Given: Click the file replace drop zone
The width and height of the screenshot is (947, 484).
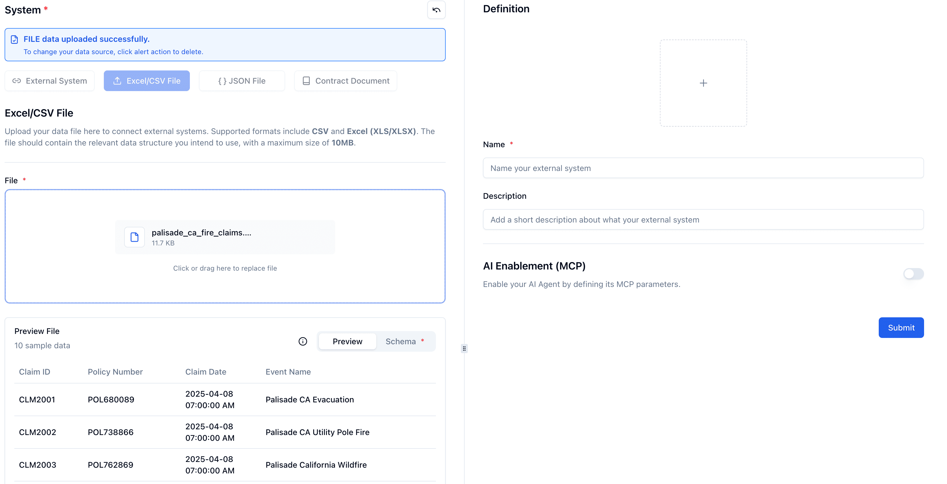Looking at the screenshot, I should point(225,268).
